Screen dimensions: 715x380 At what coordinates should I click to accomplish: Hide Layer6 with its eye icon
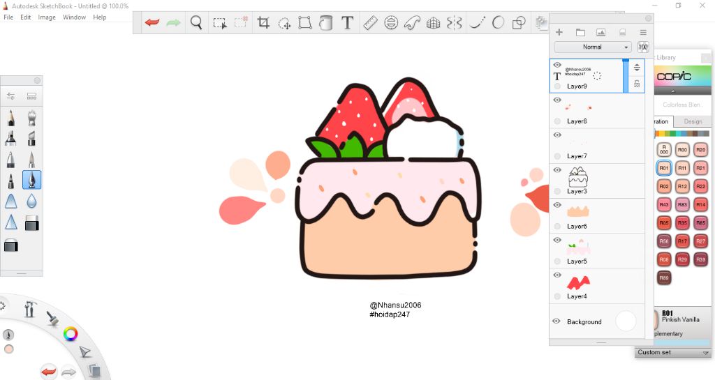(x=557, y=205)
